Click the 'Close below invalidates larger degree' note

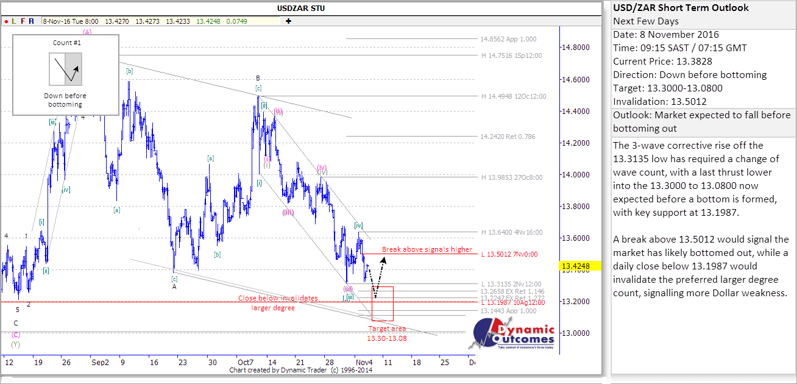(x=278, y=303)
